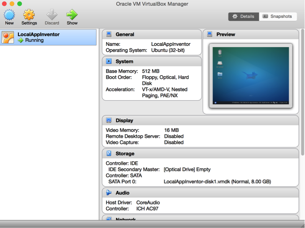Click the 'Floppy, Optical, Hard Disk' boot order
305x228 pixels.
(x=165, y=80)
